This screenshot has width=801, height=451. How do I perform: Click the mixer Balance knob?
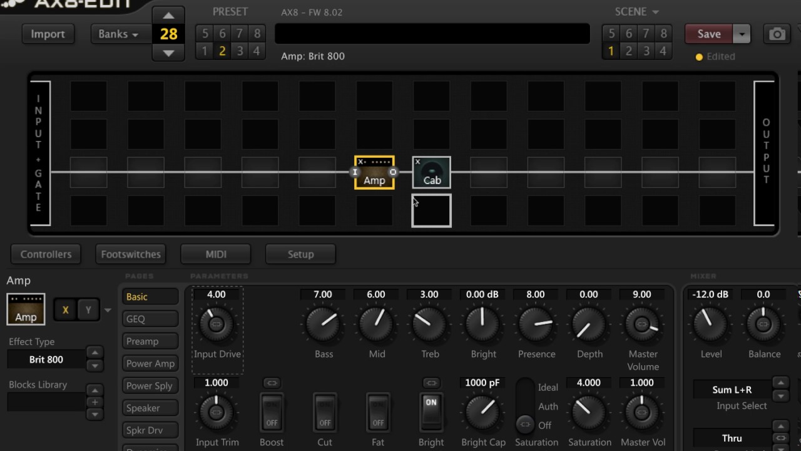pyautogui.click(x=763, y=324)
